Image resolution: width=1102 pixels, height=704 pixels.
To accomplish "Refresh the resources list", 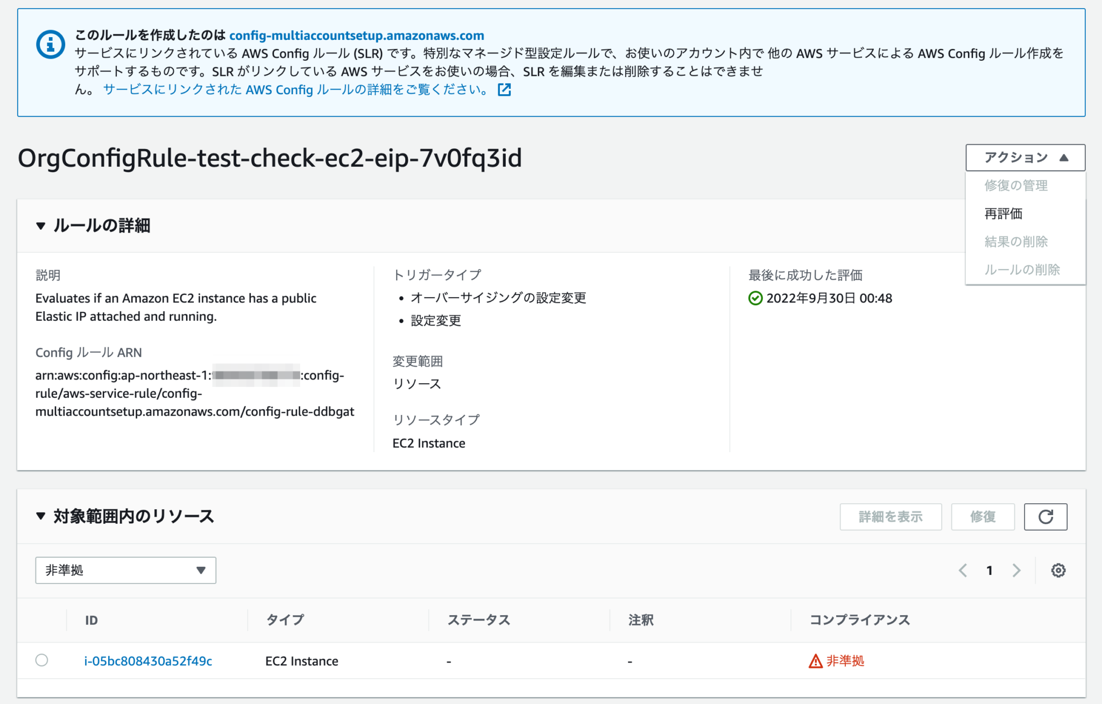I will tap(1046, 517).
